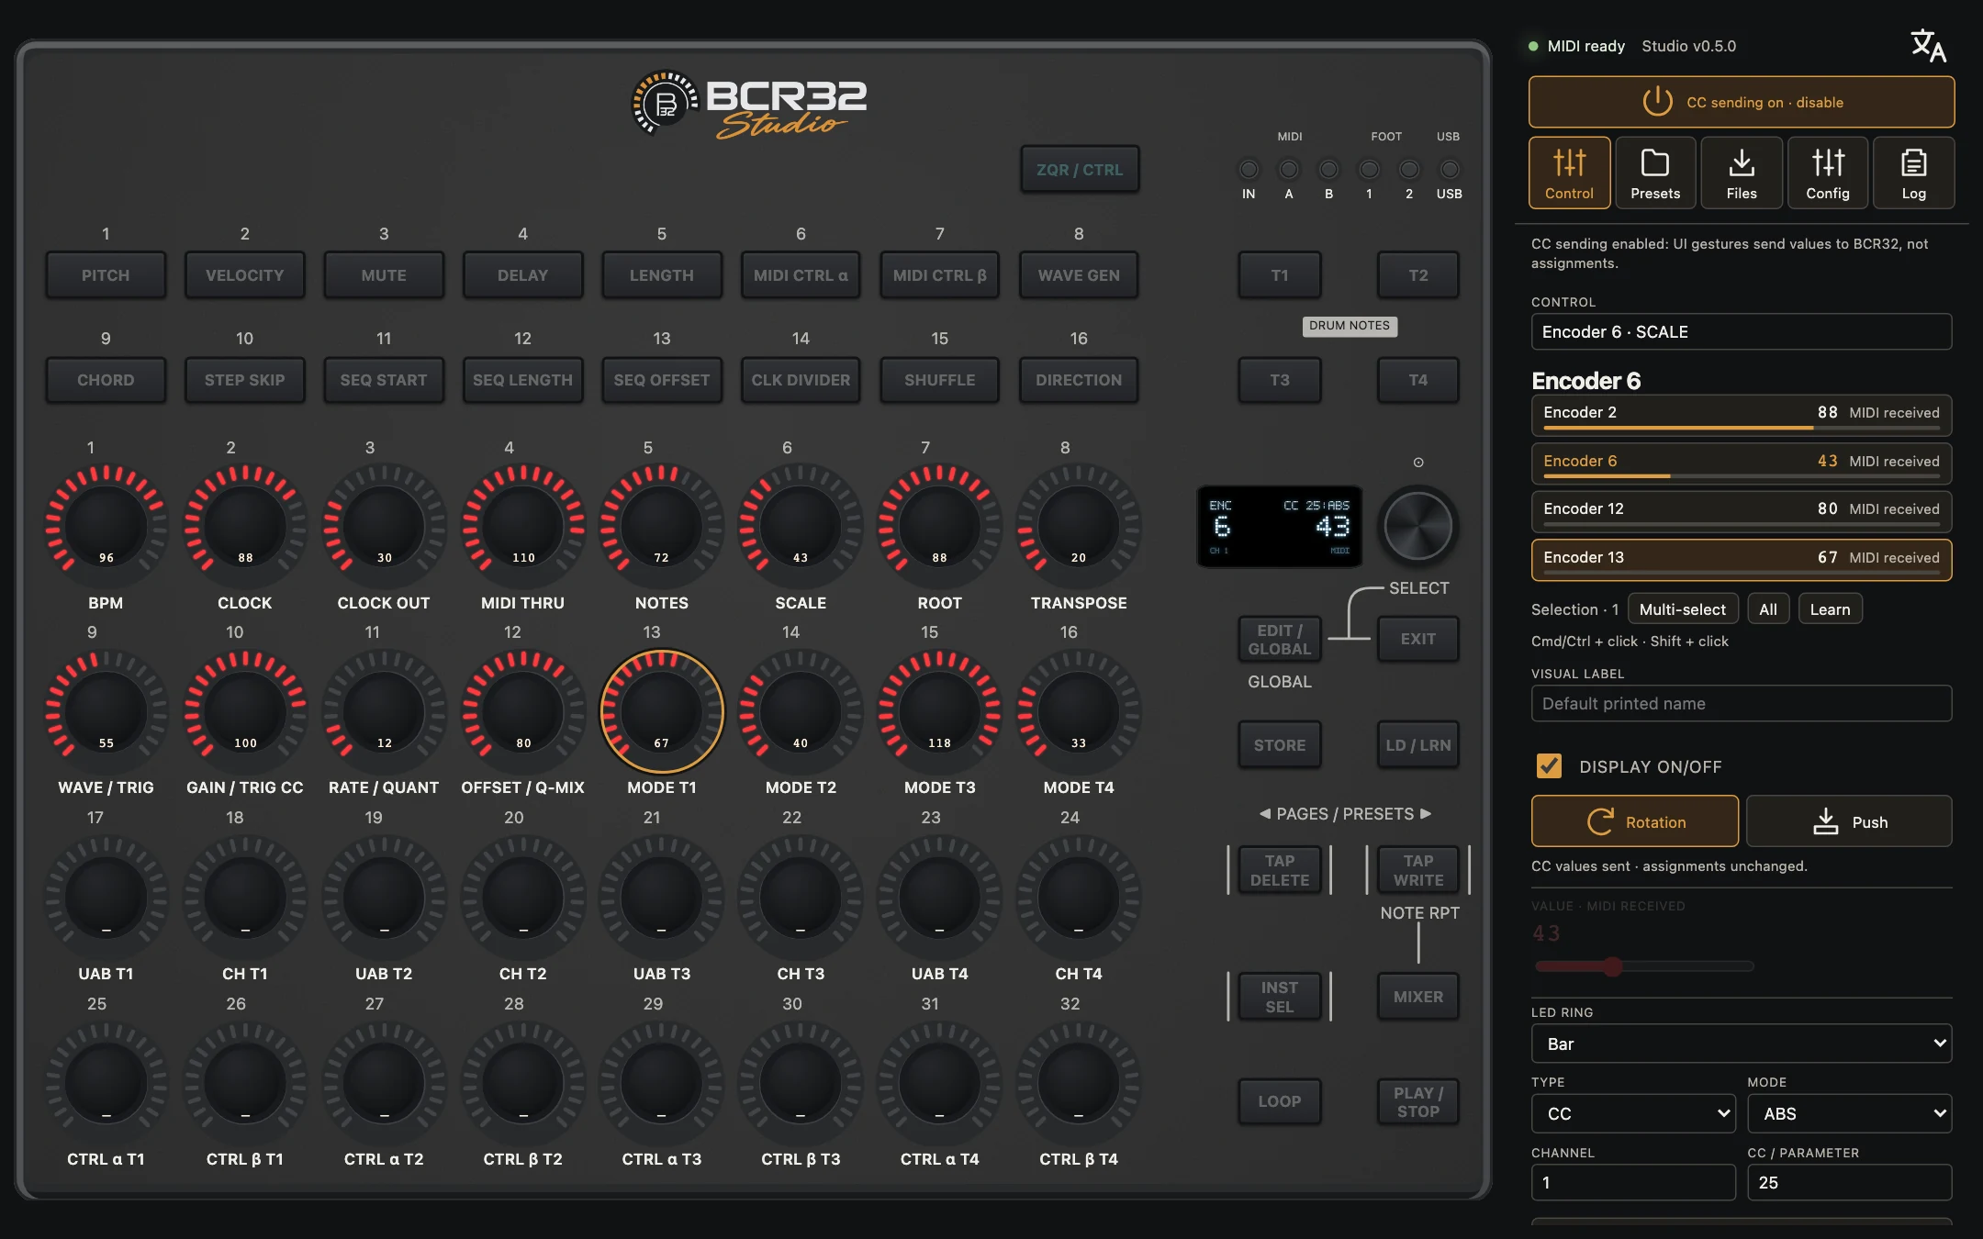Click the Learn button
The height and width of the screenshot is (1239, 1983).
[x=1830, y=609]
